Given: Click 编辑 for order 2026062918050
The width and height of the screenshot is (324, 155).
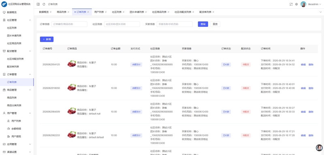Looking at the screenshot, I should coord(303,88).
